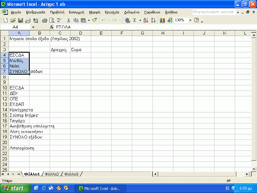The width and height of the screenshot is (257, 193).
Task: Open the Paste options dropdown arrow
Action: pyautogui.click(x=89, y=20)
